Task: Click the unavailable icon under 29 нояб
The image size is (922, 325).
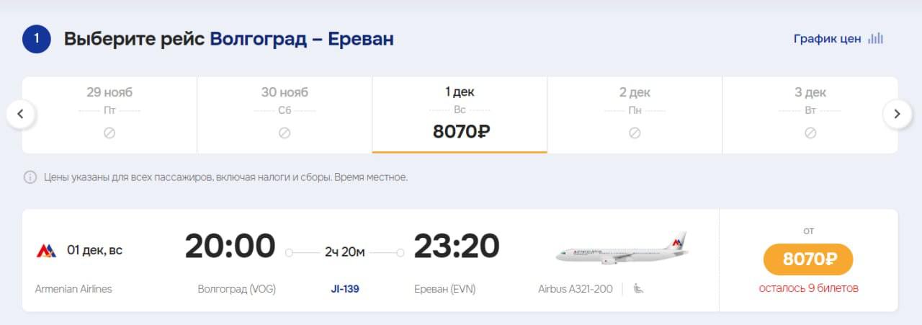Action: pos(109,133)
